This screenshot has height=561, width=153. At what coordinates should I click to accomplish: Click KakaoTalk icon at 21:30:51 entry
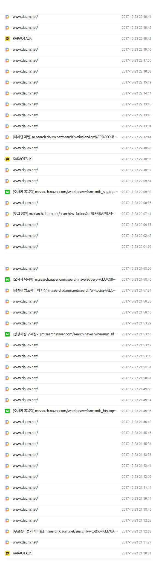click(7, 553)
